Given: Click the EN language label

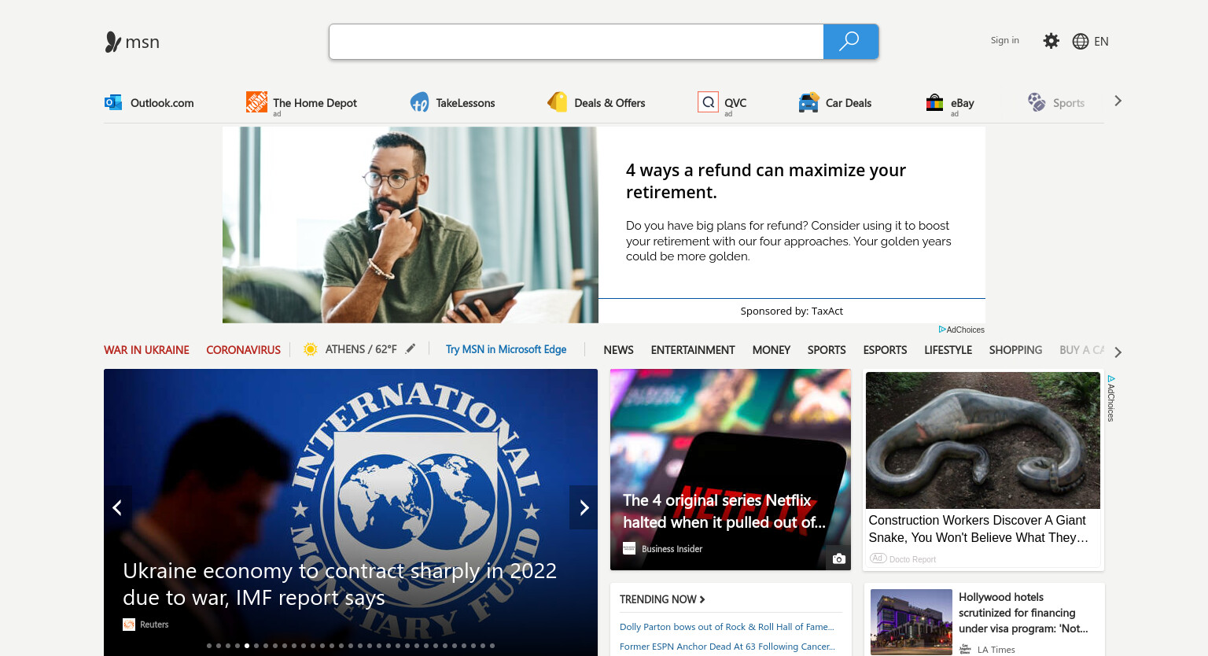Looking at the screenshot, I should [1101, 42].
